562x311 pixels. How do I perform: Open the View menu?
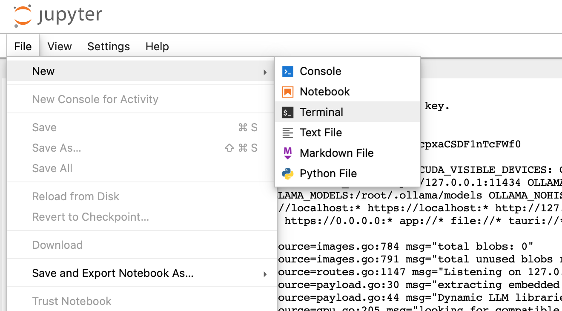pyautogui.click(x=60, y=46)
